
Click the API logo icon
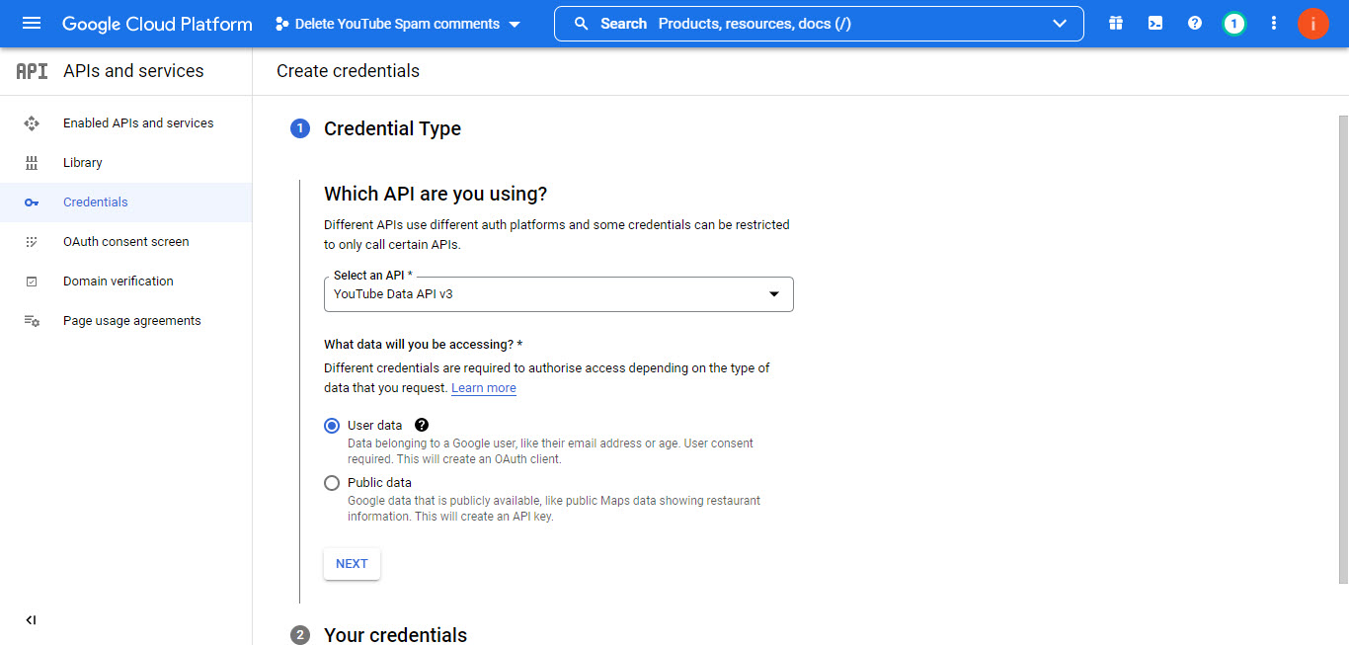32,71
